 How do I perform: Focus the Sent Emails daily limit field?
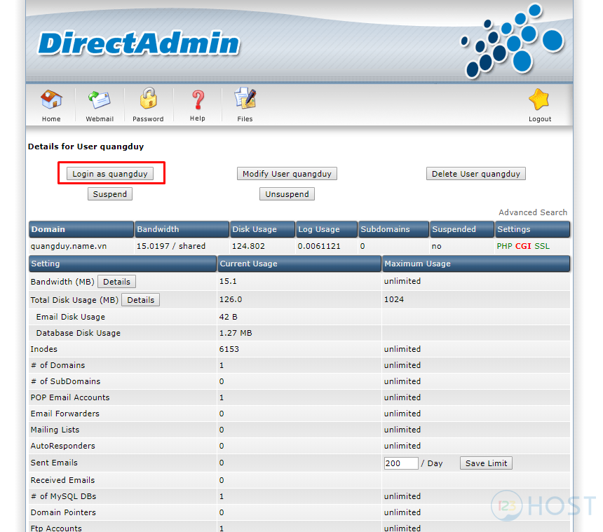(401, 463)
